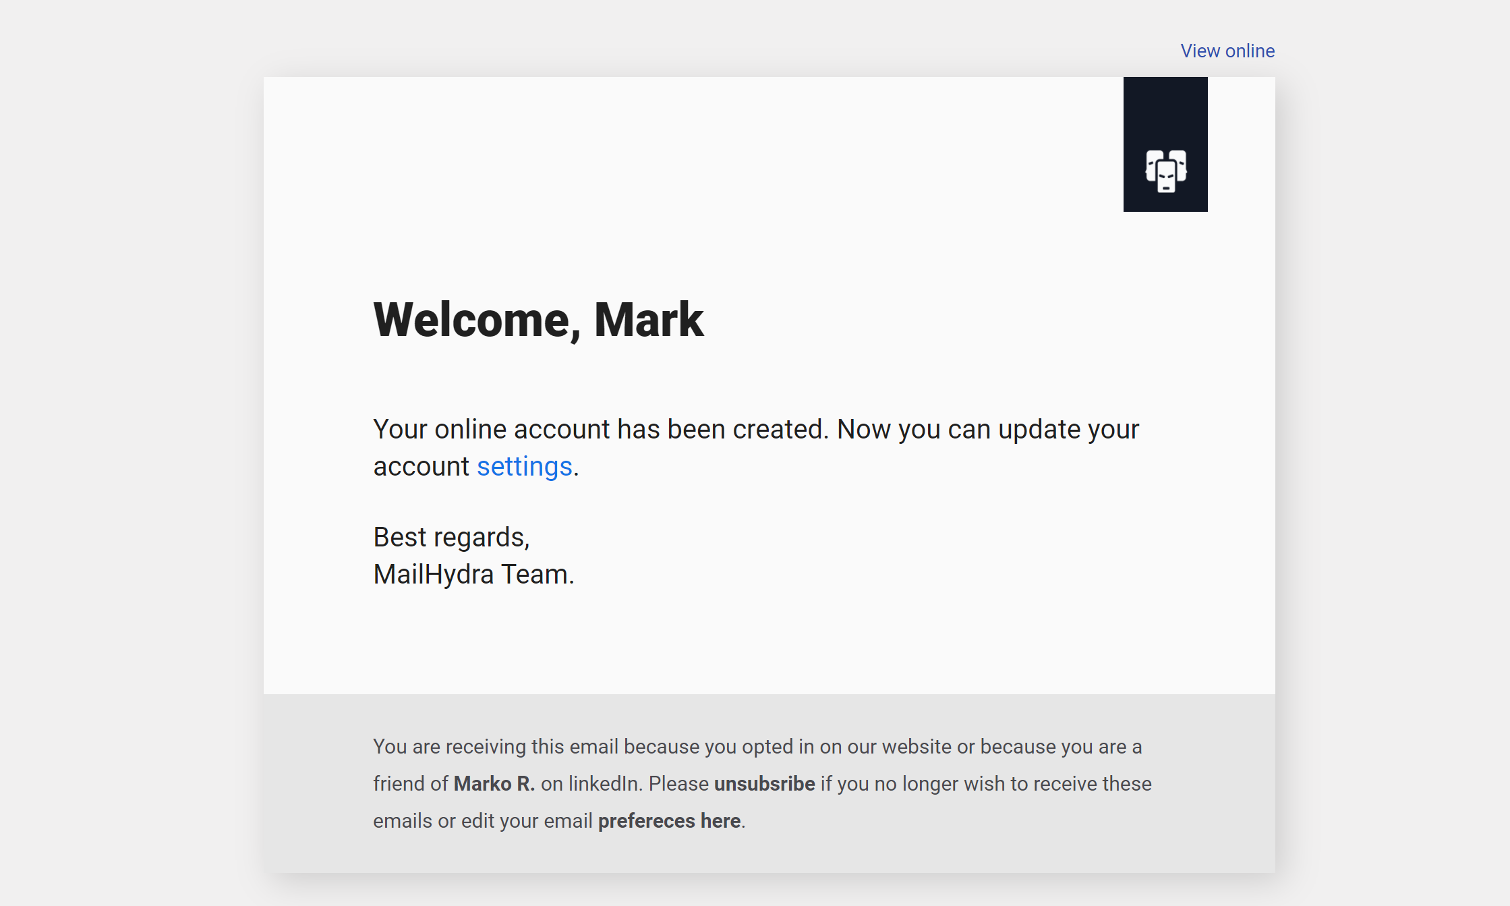Image resolution: width=1510 pixels, height=906 pixels.
Task: Click the 'Best regards,' line
Action: [451, 538]
